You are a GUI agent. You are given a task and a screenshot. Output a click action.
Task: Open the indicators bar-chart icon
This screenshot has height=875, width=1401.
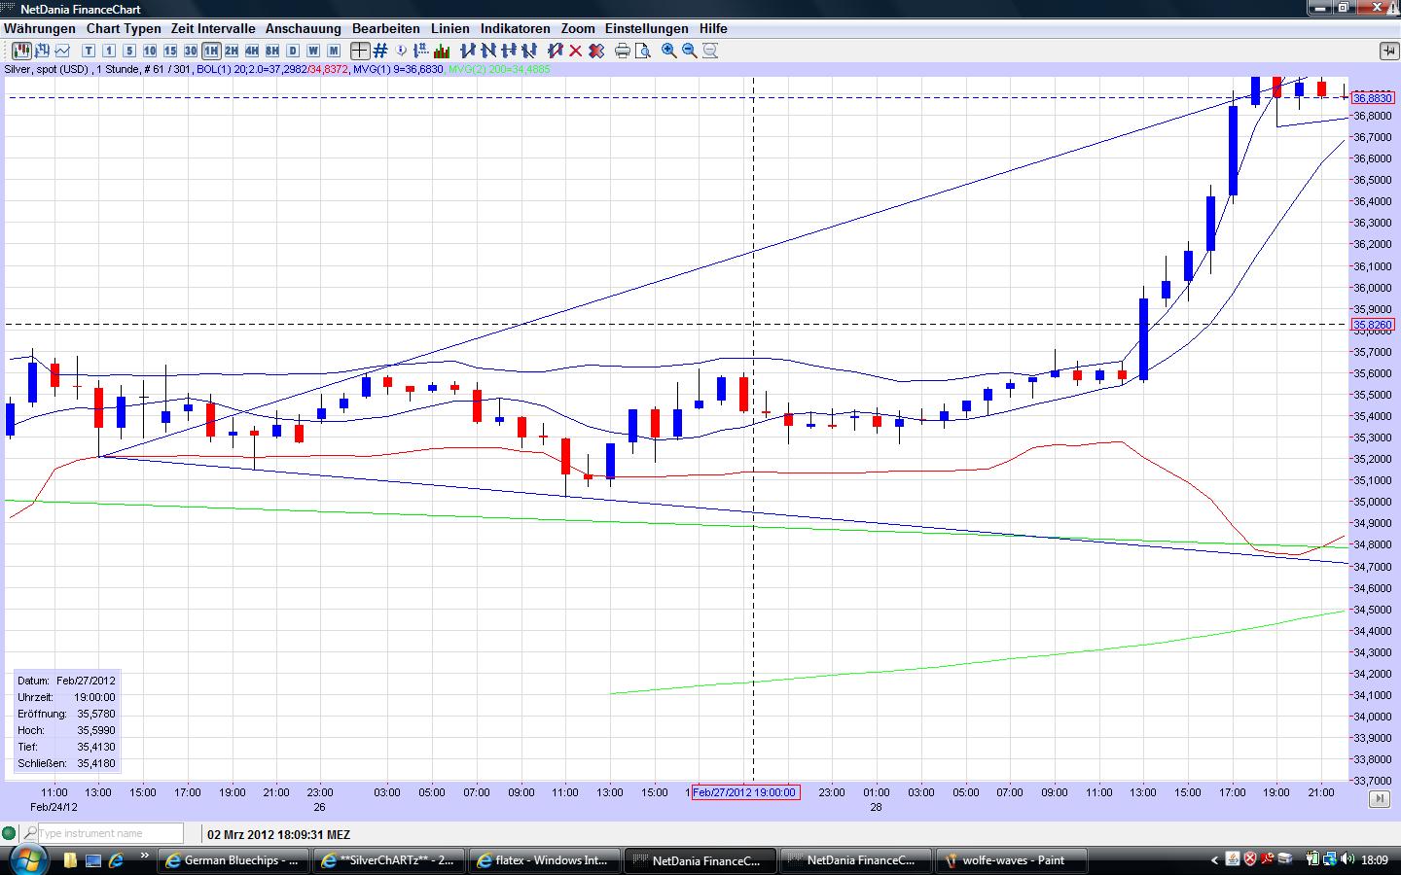443,51
